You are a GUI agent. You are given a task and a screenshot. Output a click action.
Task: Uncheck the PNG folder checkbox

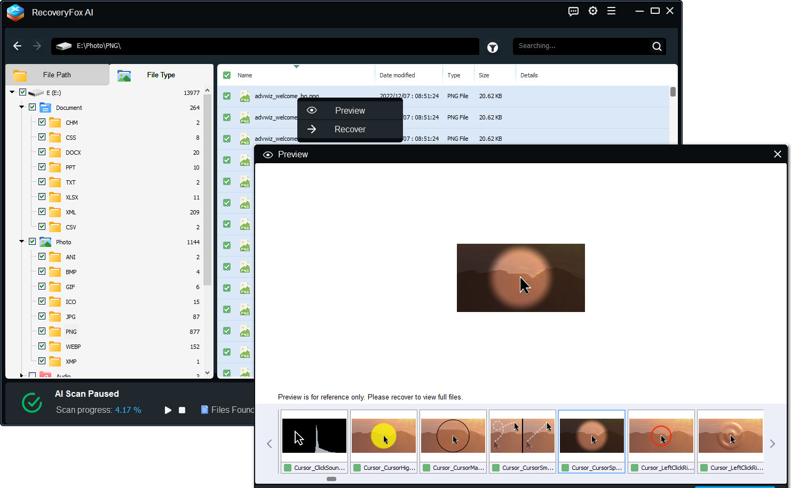[x=41, y=331]
